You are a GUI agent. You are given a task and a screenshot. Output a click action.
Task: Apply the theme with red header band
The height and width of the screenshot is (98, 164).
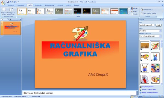114,11
